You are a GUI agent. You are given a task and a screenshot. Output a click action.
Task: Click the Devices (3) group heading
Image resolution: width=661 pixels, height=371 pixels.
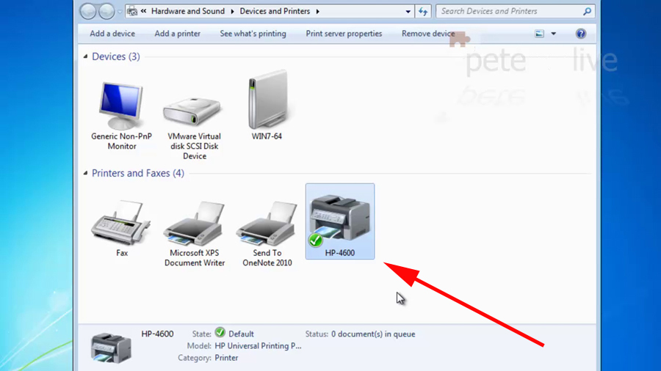pyautogui.click(x=116, y=56)
